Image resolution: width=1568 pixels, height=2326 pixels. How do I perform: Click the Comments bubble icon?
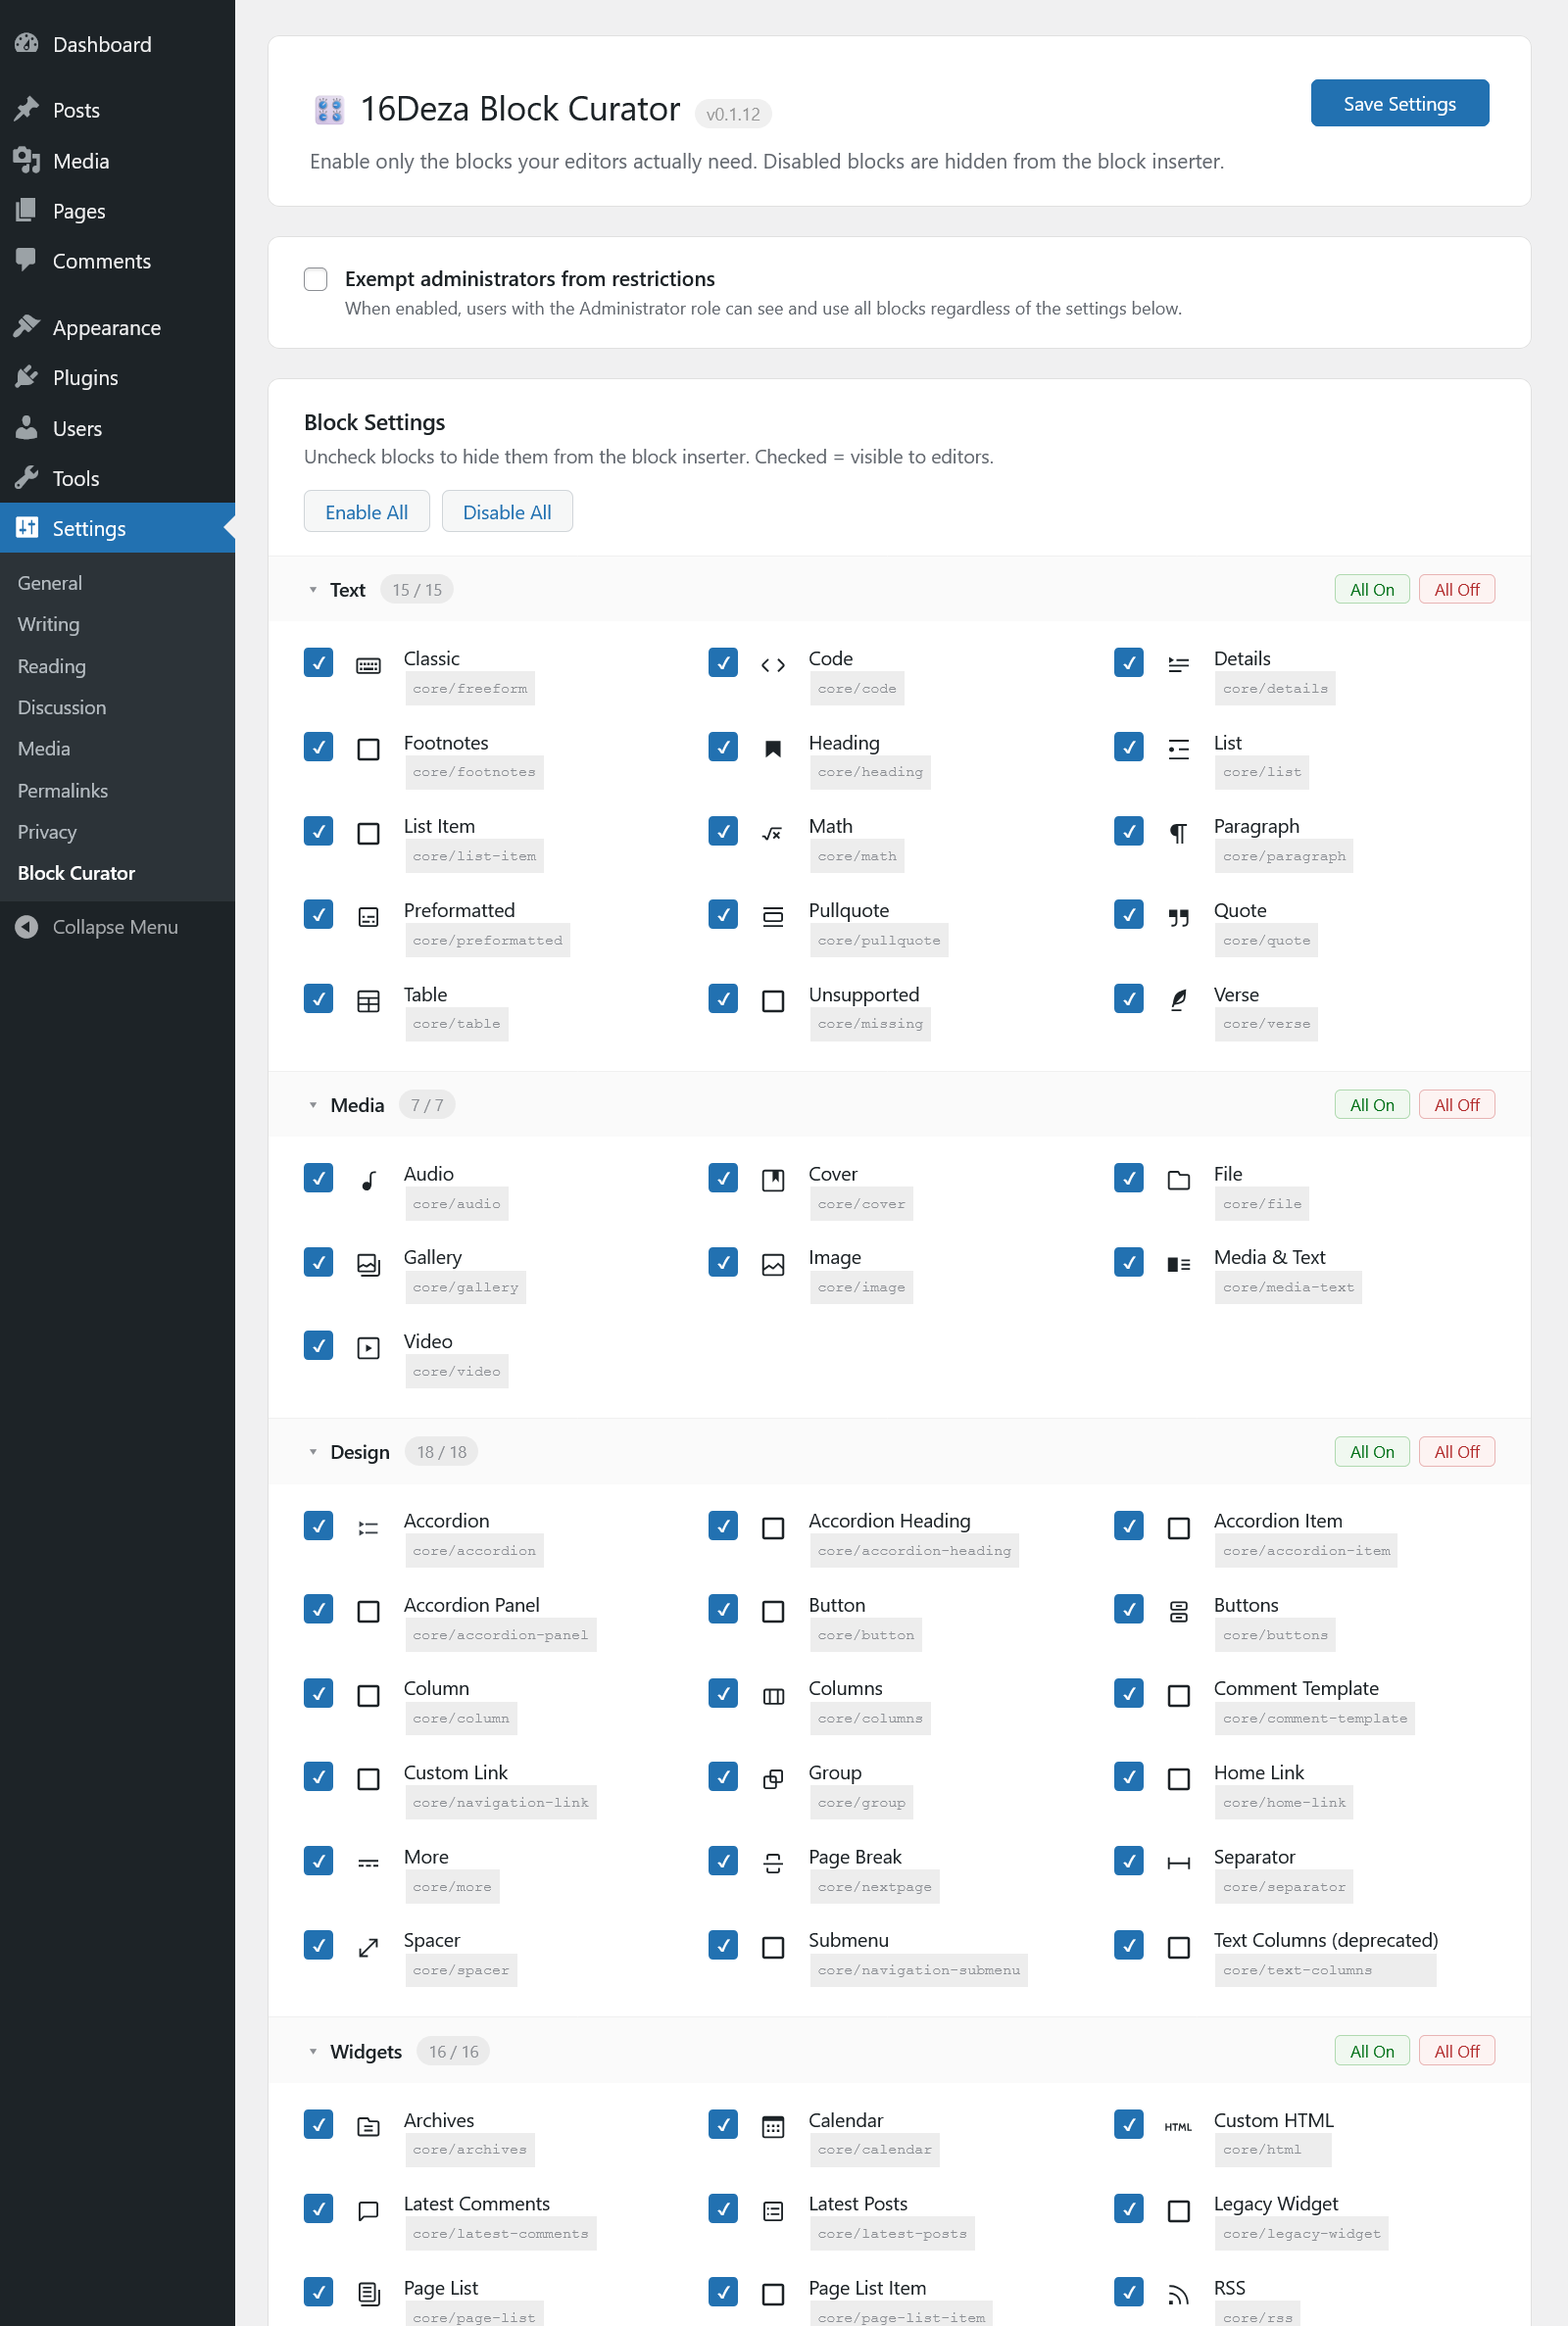click(27, 261)
